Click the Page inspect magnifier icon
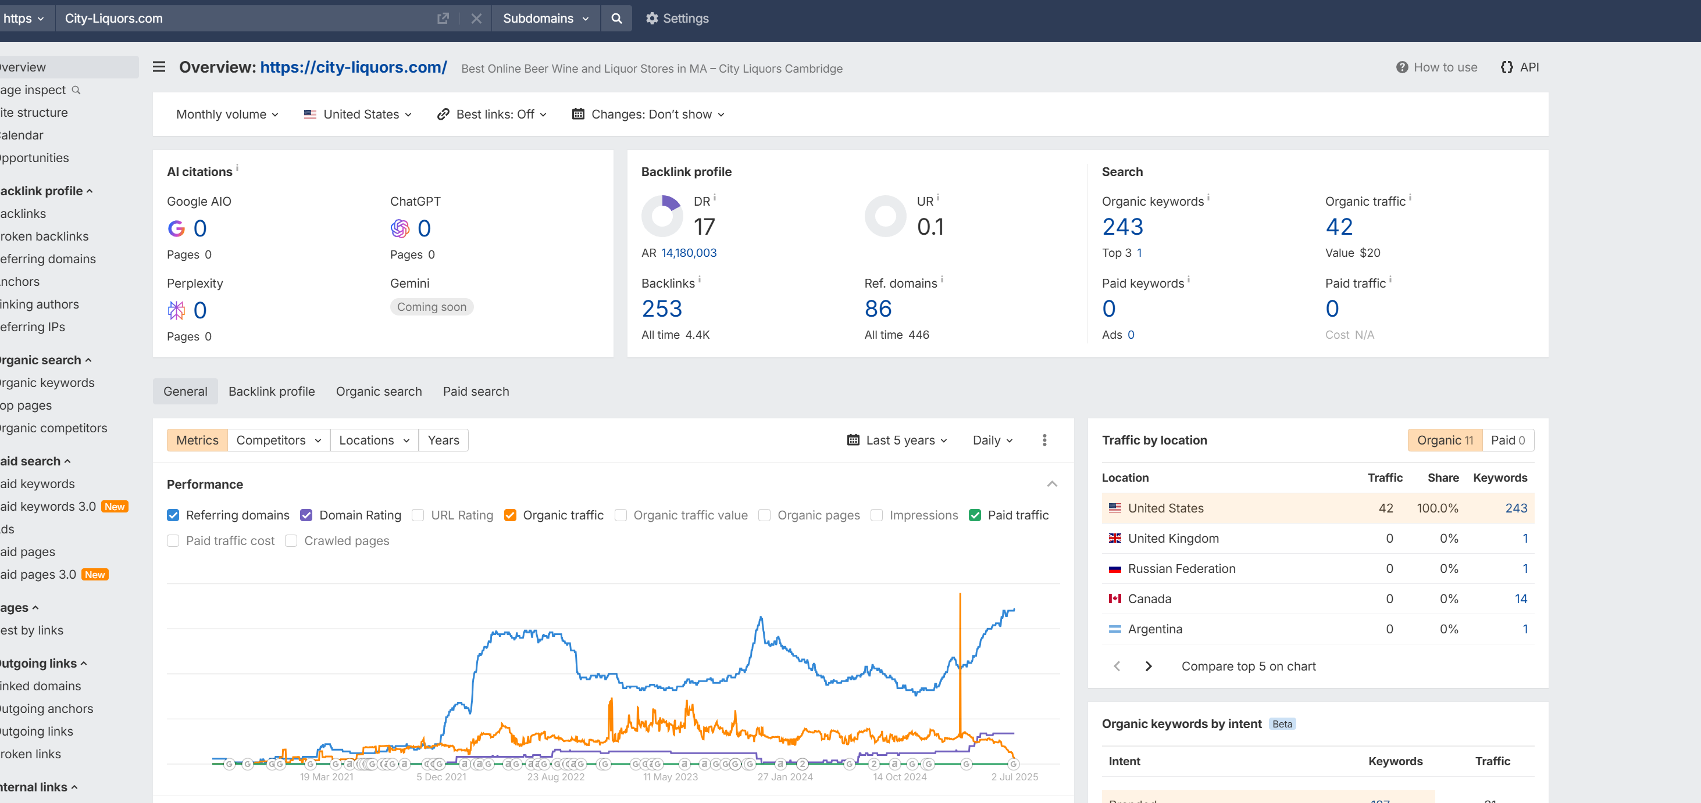Image resolution: width=1701 pixels, height=803 pixels. tap(76, 89)
